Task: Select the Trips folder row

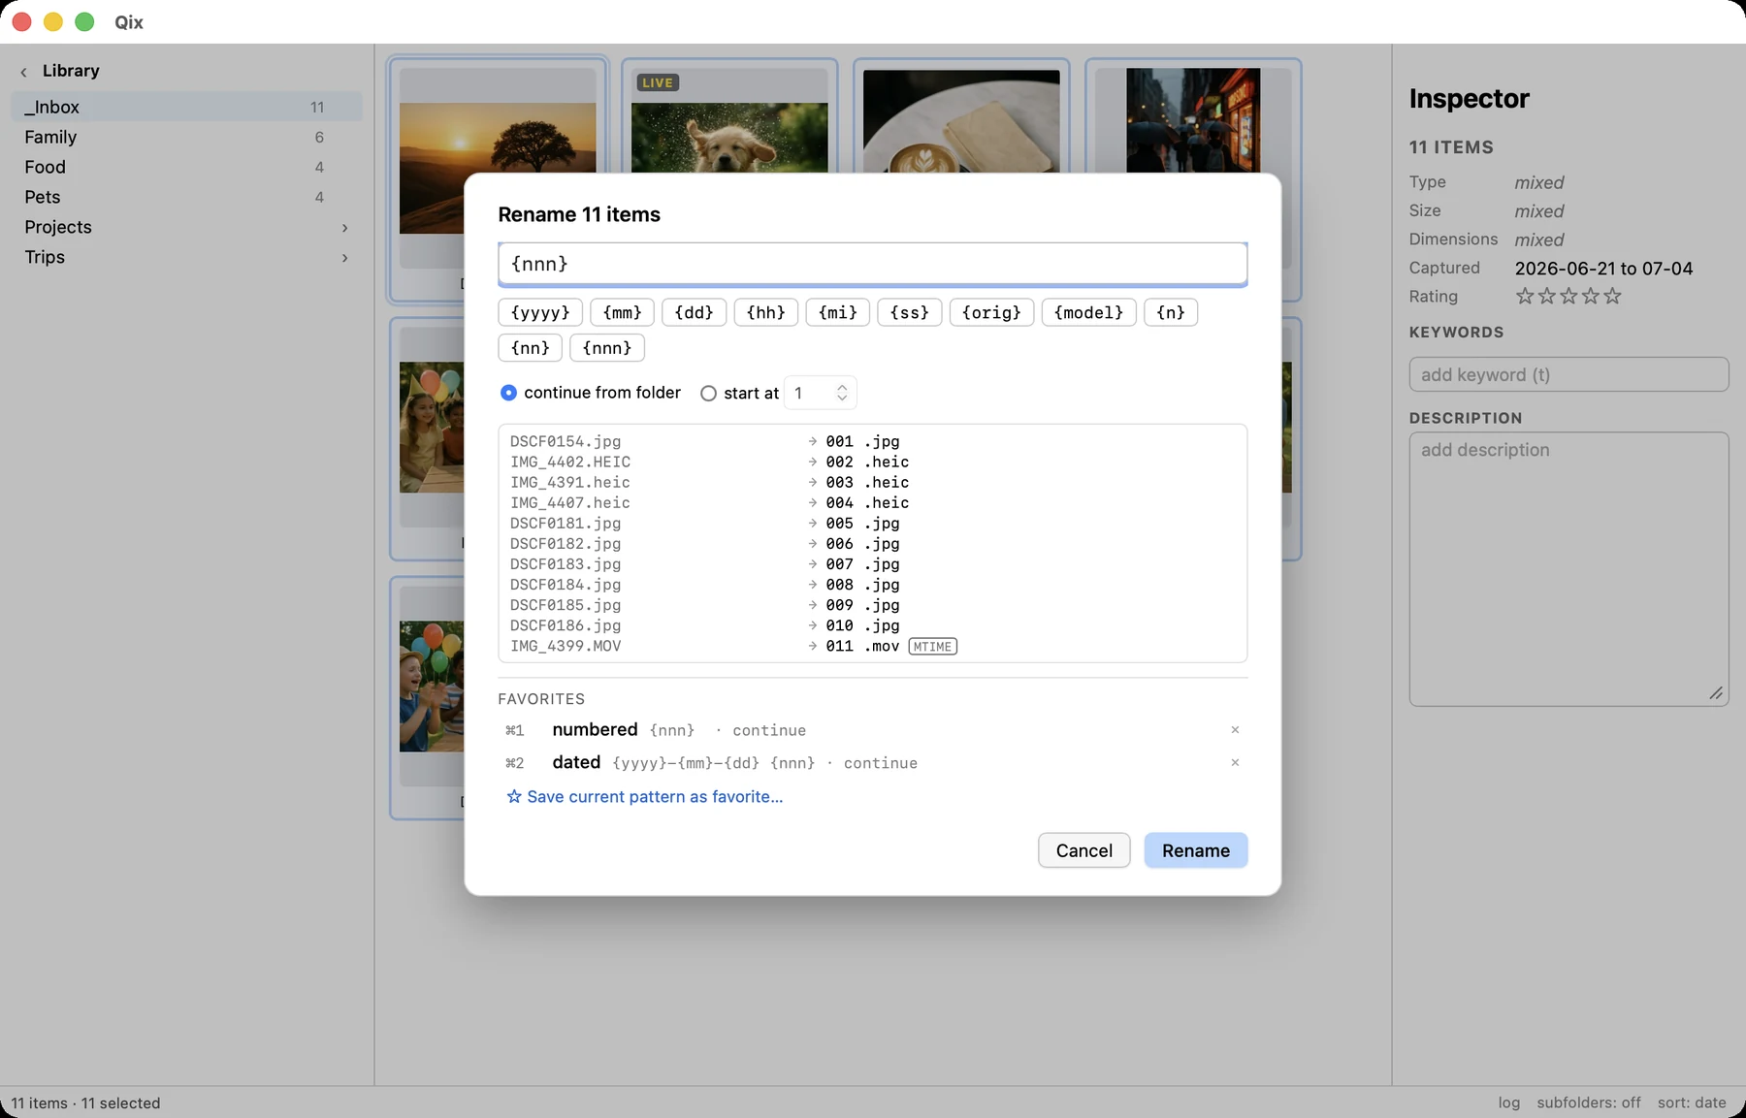Action: (x=186, y=257)
